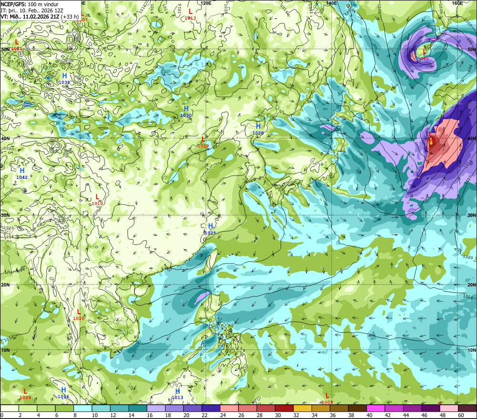Click the H 1013 high pressure marker

point(177,394)
